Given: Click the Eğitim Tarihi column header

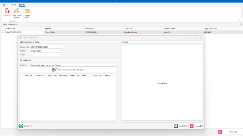Looking at the screenshot, I should [64, 75].
